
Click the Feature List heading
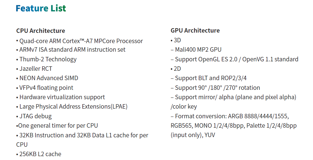pos(41,8)
